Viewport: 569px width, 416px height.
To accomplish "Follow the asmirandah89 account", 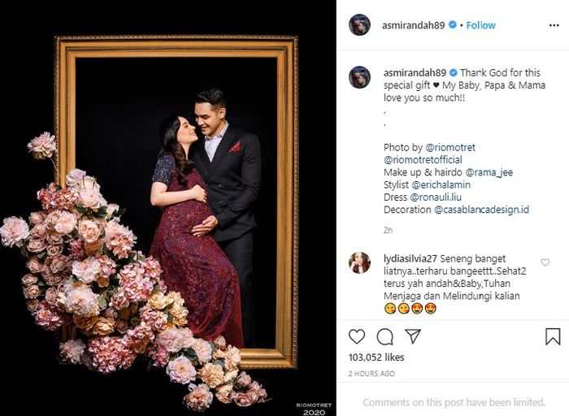I will pyautogui.click(x=480, y=25).
